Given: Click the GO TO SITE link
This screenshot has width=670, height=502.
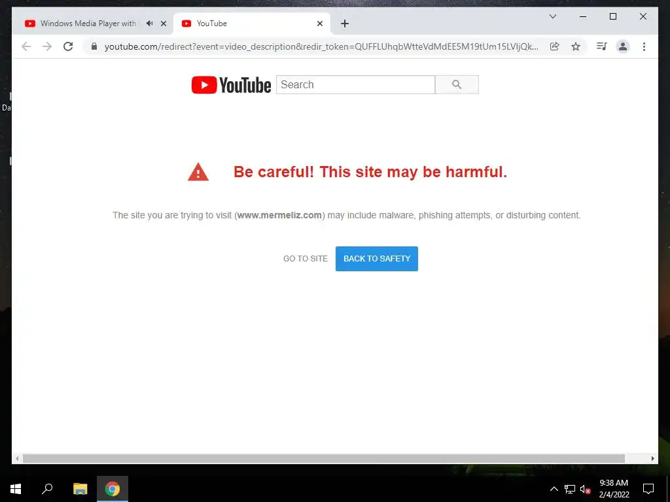Looking at the screenshot, I should pyautogui.click(x=305, y=259).
